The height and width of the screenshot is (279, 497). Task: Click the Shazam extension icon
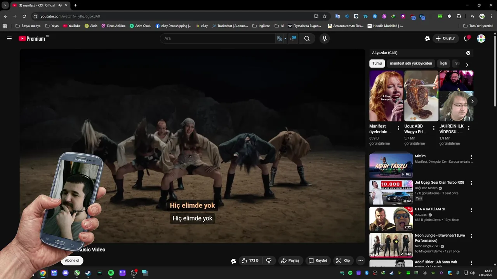coord(375,16)
